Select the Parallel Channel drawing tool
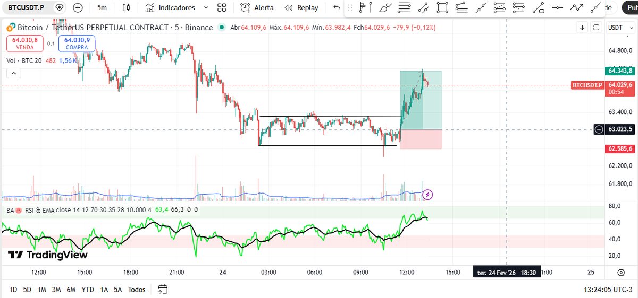The image size is (638, 298). pyautogui.click(x=423, y=7)
